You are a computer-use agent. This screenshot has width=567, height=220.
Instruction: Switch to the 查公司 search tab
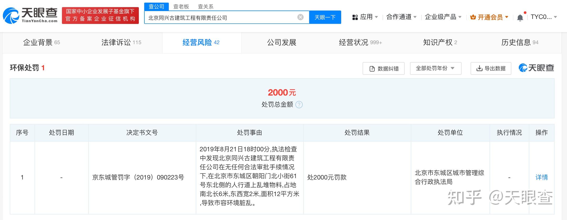point(157,7)
